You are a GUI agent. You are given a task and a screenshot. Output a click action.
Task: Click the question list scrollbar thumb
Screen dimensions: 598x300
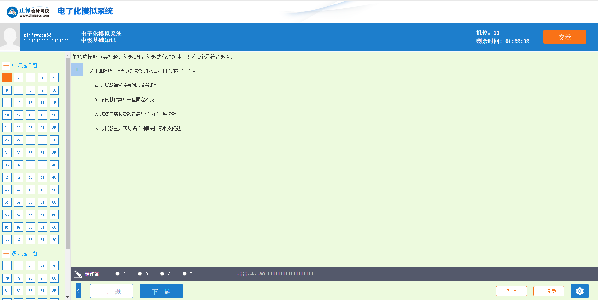coord(67,153)
